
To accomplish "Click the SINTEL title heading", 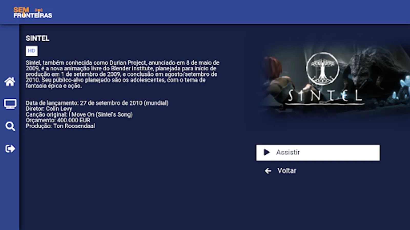I will [37, 38].
